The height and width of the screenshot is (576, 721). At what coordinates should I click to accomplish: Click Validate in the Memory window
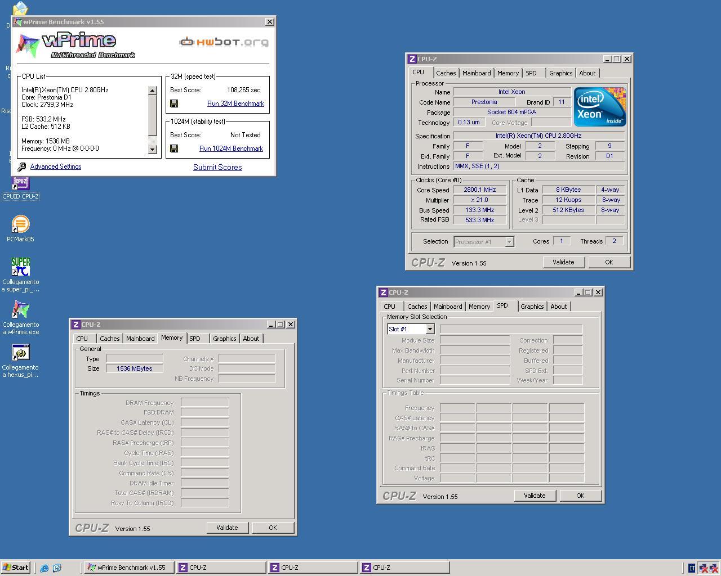pos(227,528)
